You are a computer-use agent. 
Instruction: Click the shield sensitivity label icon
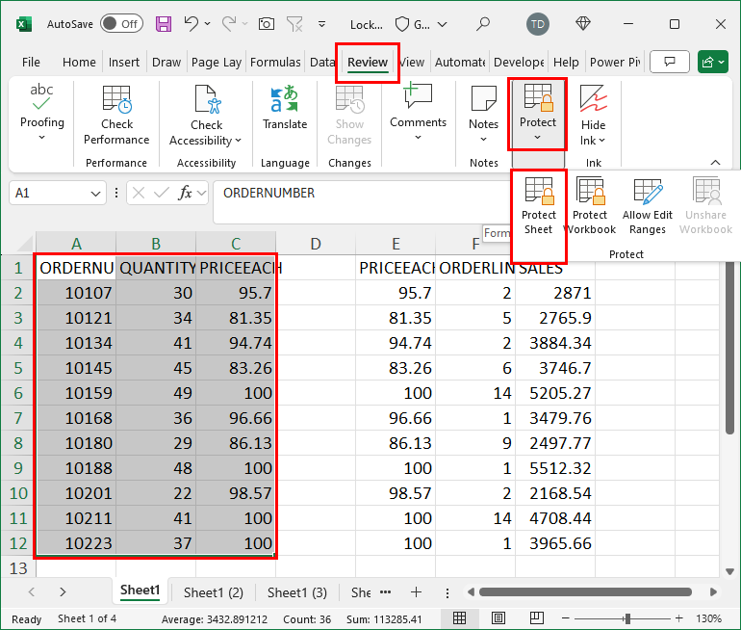pos(401,24)
